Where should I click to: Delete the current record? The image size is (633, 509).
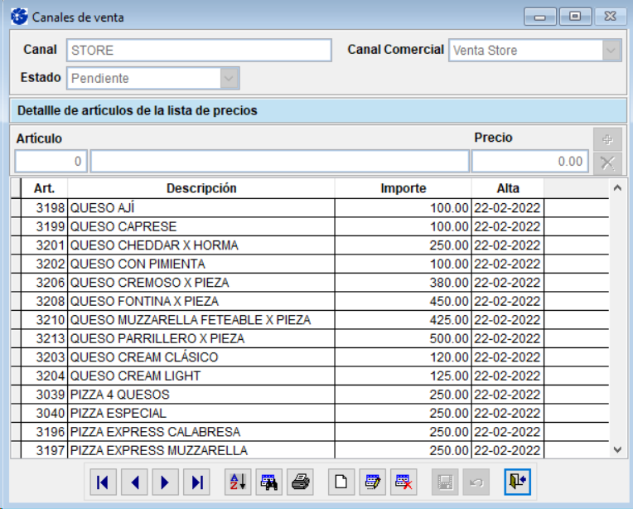point(403,482)
